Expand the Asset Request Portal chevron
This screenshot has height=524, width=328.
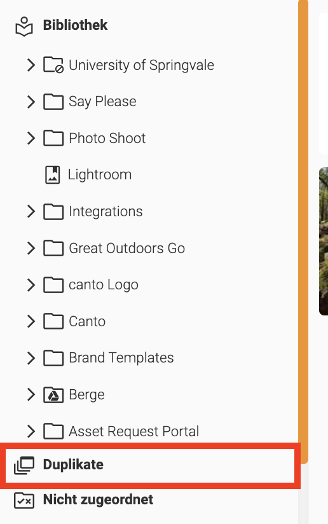coord(31,431)
